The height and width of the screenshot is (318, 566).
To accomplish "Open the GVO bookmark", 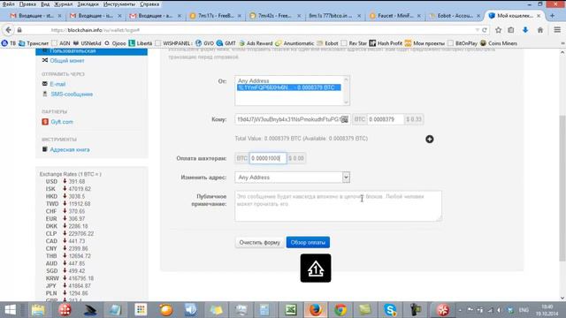I will tap(204, 43).
